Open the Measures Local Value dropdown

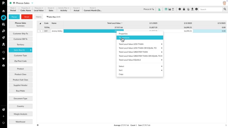click(39, 9)
